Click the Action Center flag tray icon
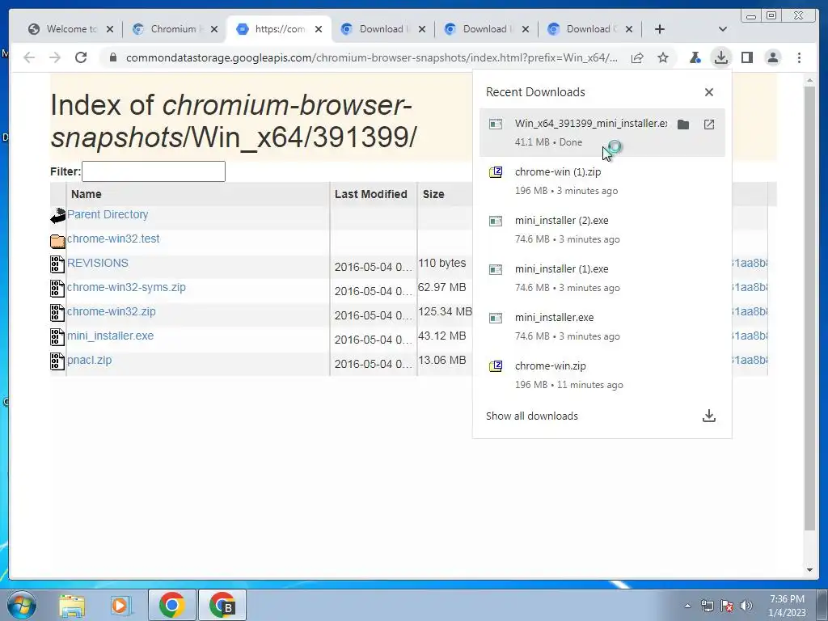Viewport: 828px width, 621px height. [727, 606]
